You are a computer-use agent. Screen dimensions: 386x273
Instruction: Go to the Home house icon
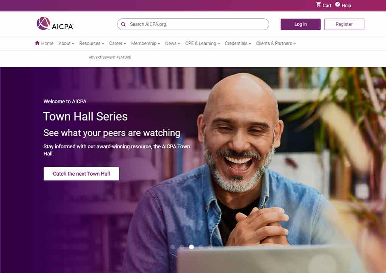(37, 43)
